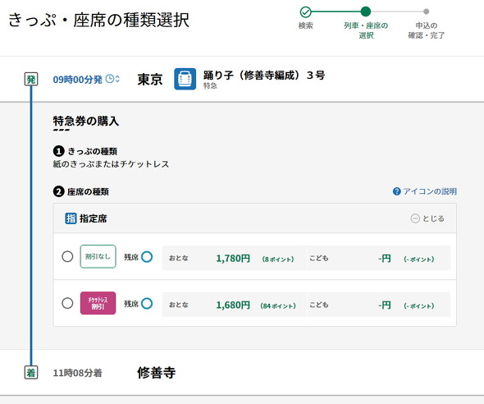Image resolution: width=484 pixels, height=404 pixels.
Task: Go to the 検索 step label
Action: tap(306, 25)
